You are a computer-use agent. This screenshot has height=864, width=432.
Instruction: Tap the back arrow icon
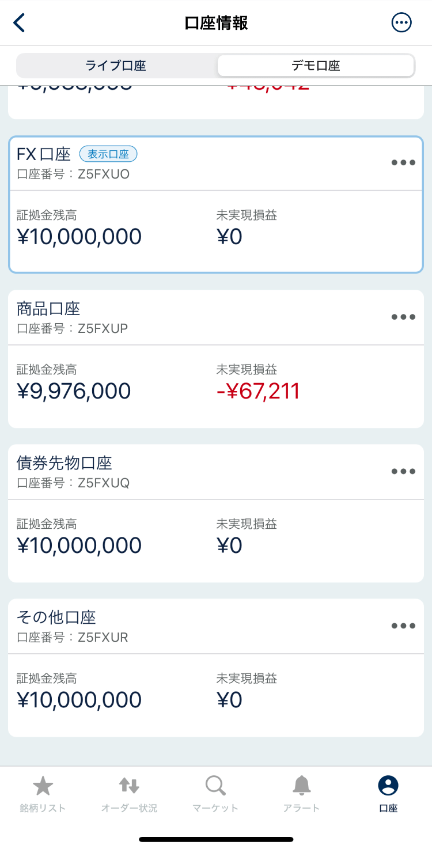[20, 23]
